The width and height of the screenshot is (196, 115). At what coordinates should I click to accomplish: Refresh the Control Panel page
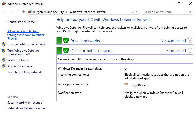(137, 12)
